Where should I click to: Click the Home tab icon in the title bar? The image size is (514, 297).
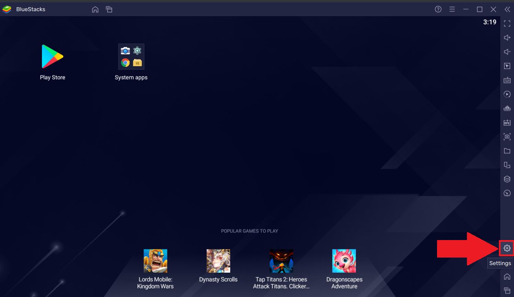95,9
